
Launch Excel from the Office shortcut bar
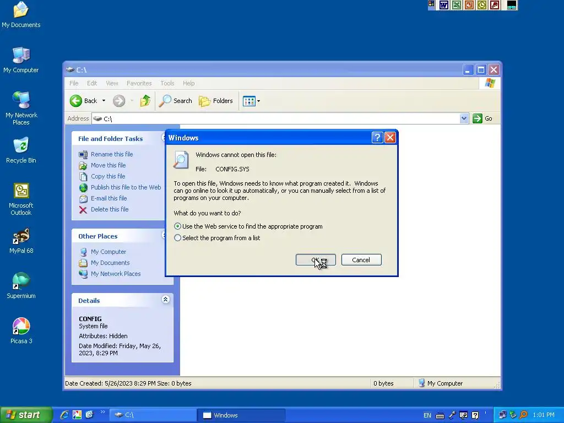click(457, 5)
